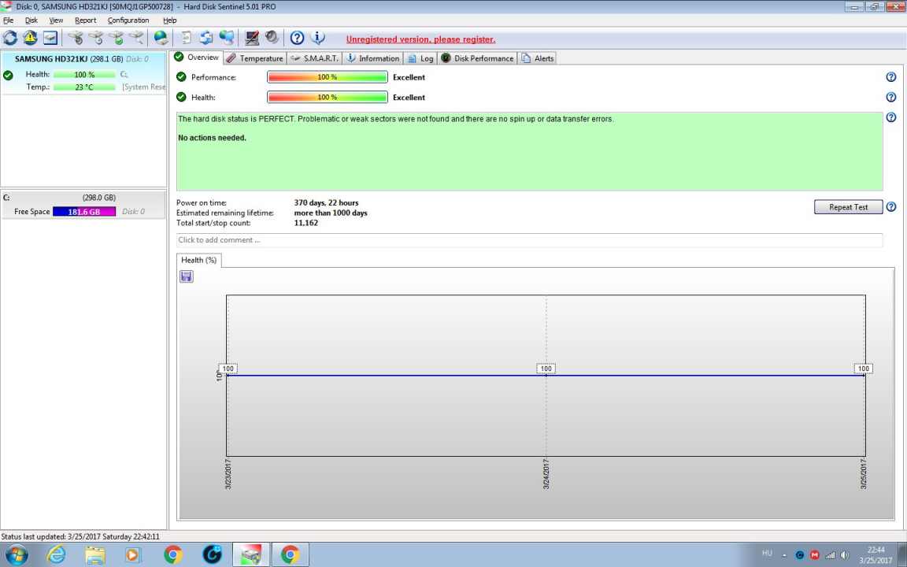Screen dimensions: 907x567
Task: Click the Health 100 % bar in Overview
Action: [x=328, y=97]
